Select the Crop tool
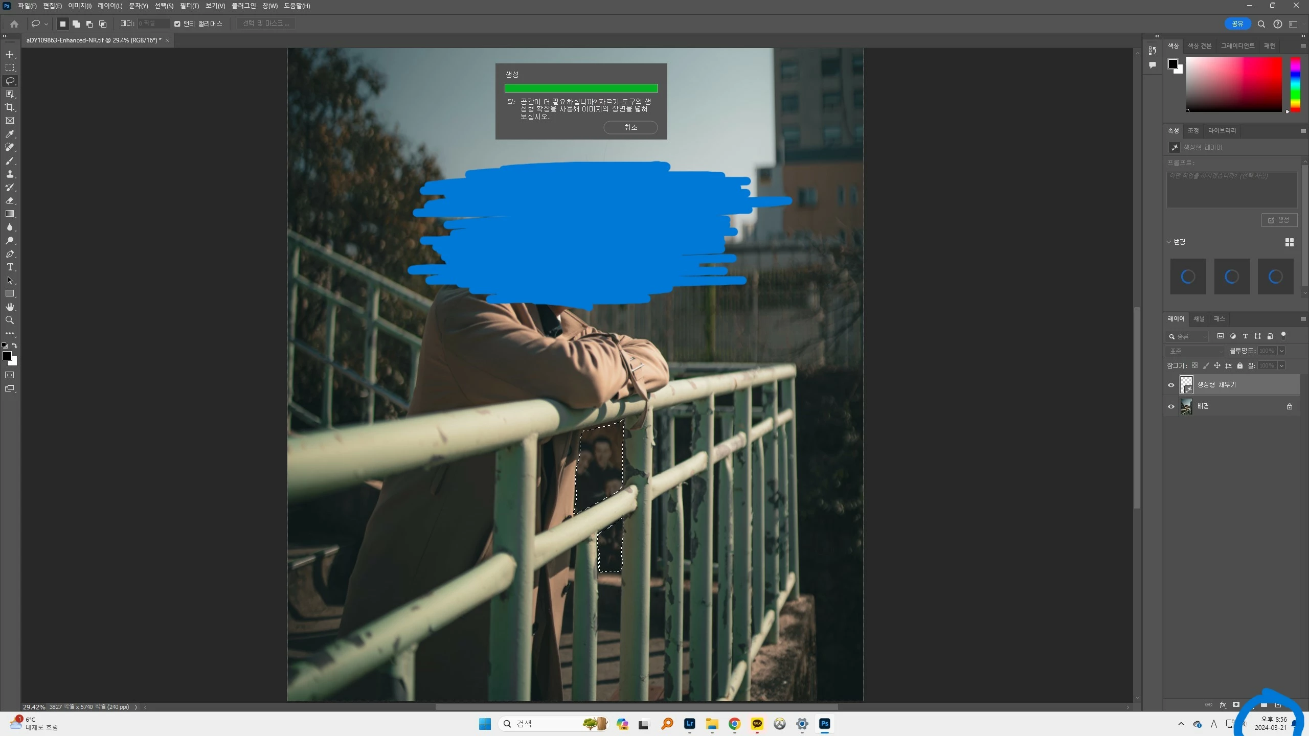Viewport: 1309px width, 736px height. tap(10, 107)
